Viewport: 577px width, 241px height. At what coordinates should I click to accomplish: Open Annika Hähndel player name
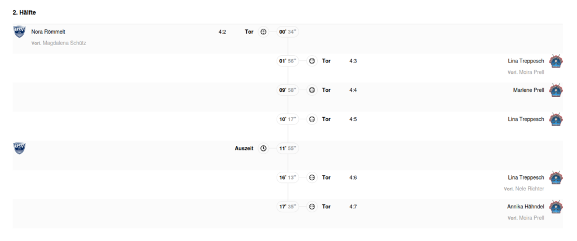pyautogui.click(x=526, y=207)
